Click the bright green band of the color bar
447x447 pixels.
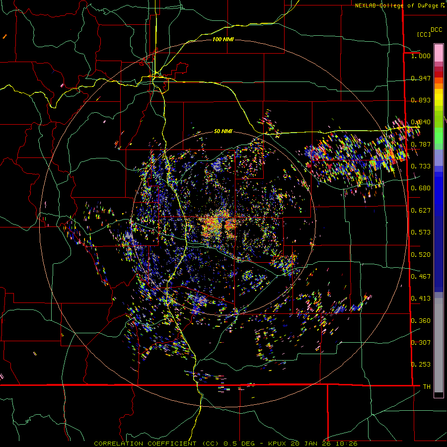click(439, 136)
